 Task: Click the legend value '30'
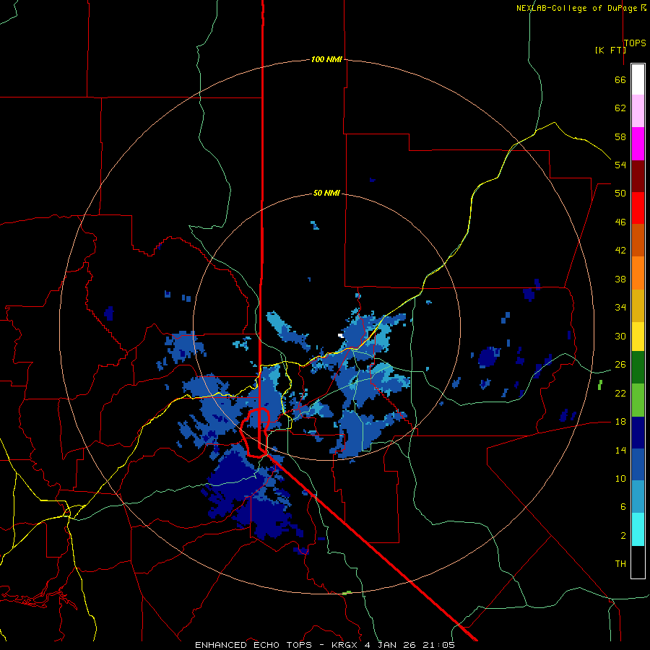(x=620, y=336)
